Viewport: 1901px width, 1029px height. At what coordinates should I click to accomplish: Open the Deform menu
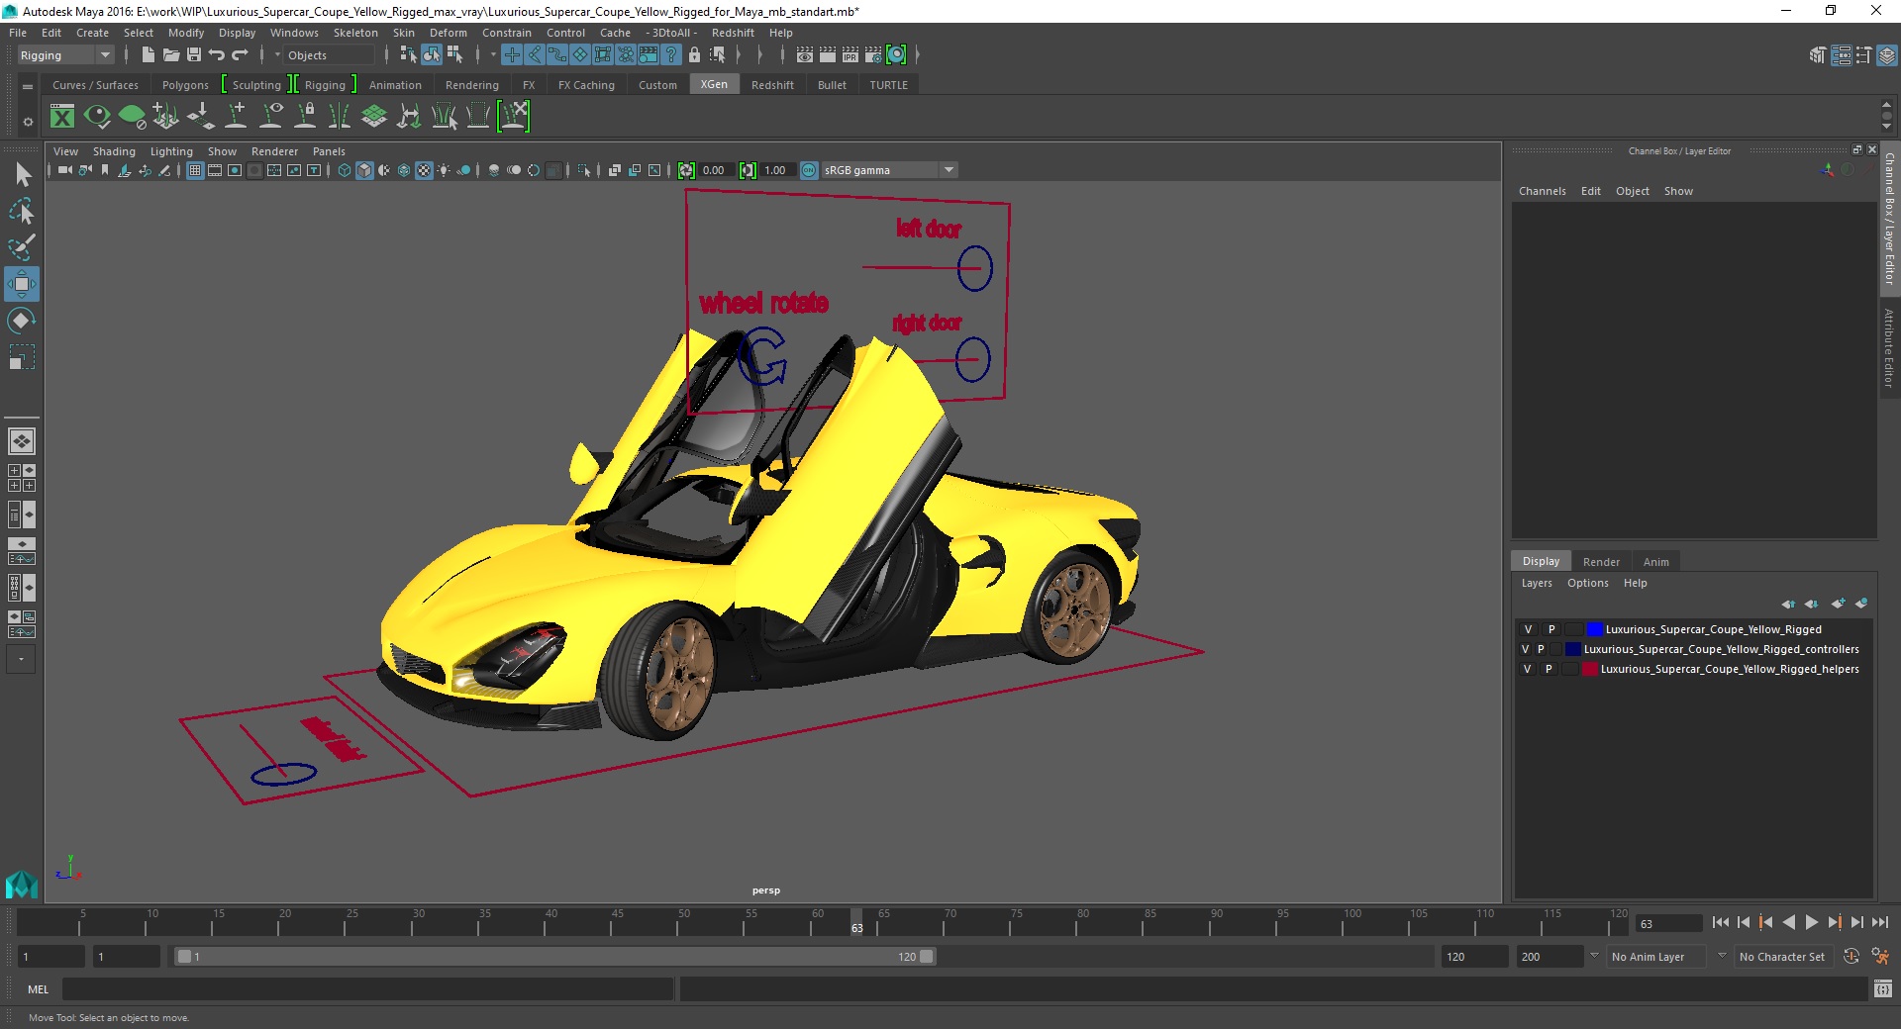448,33
